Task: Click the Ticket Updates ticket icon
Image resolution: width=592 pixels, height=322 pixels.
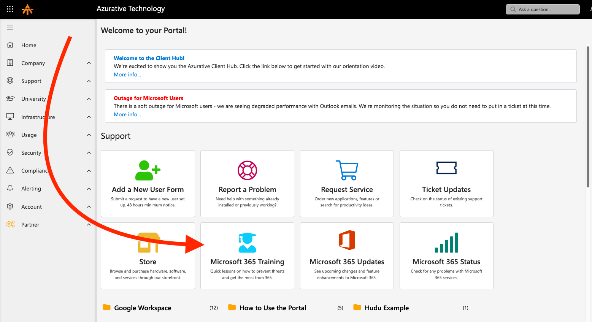Action: tap(446, 168)
